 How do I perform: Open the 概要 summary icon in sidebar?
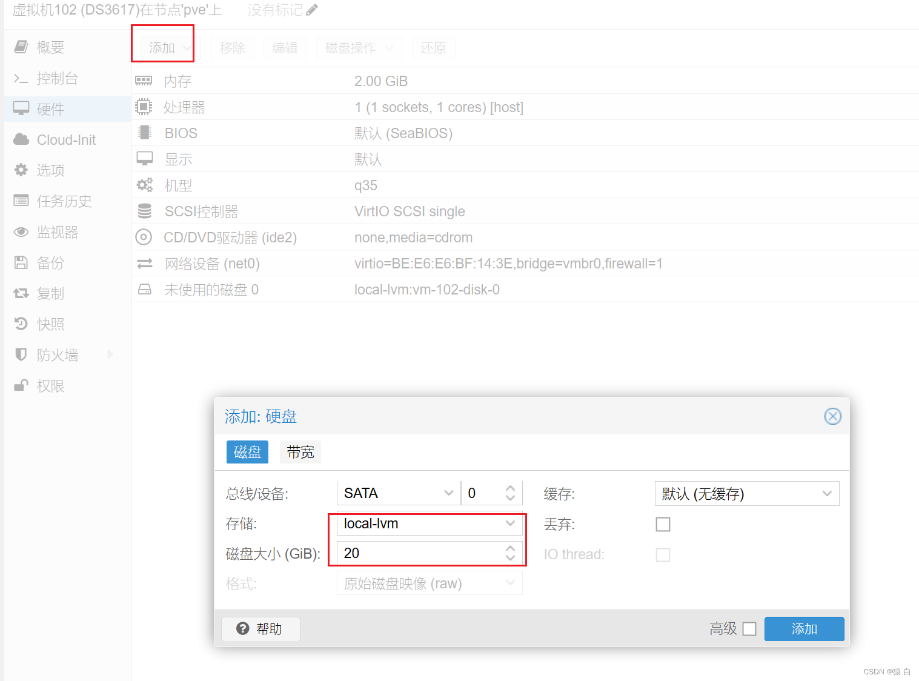click(x=21, y=47)
